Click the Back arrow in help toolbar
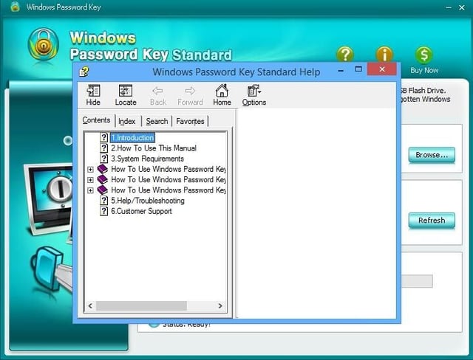 click(x=158, y=95)
